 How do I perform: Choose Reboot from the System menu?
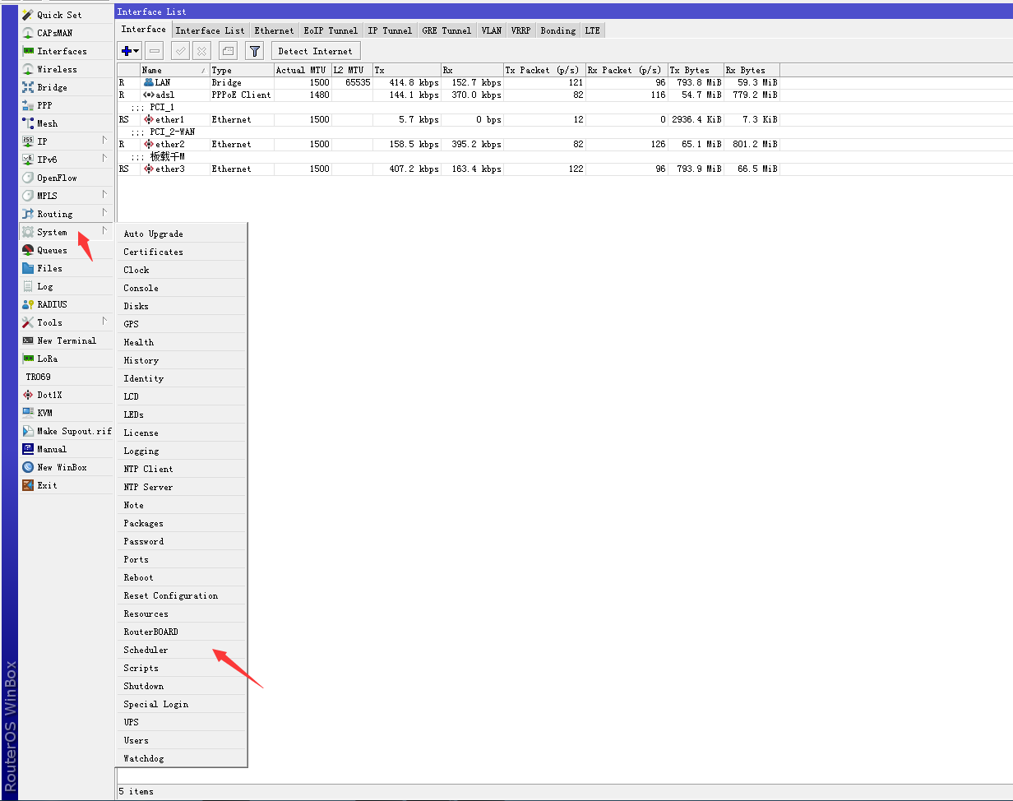[182, 577]
